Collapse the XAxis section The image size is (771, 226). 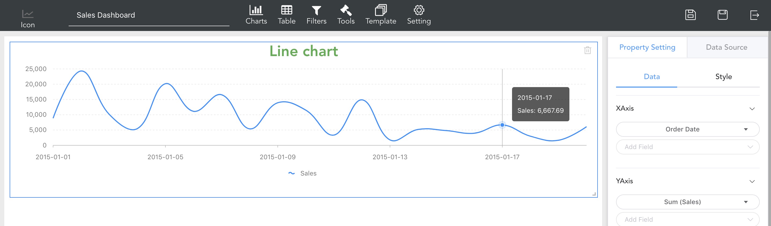pyautogui.click(x=752, y=108)
